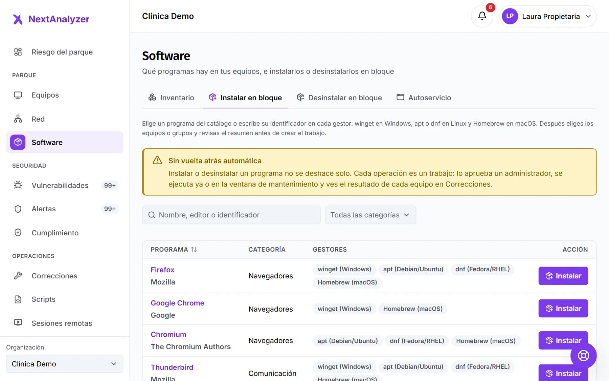Open the Clínica Demo organization selector

65,364
